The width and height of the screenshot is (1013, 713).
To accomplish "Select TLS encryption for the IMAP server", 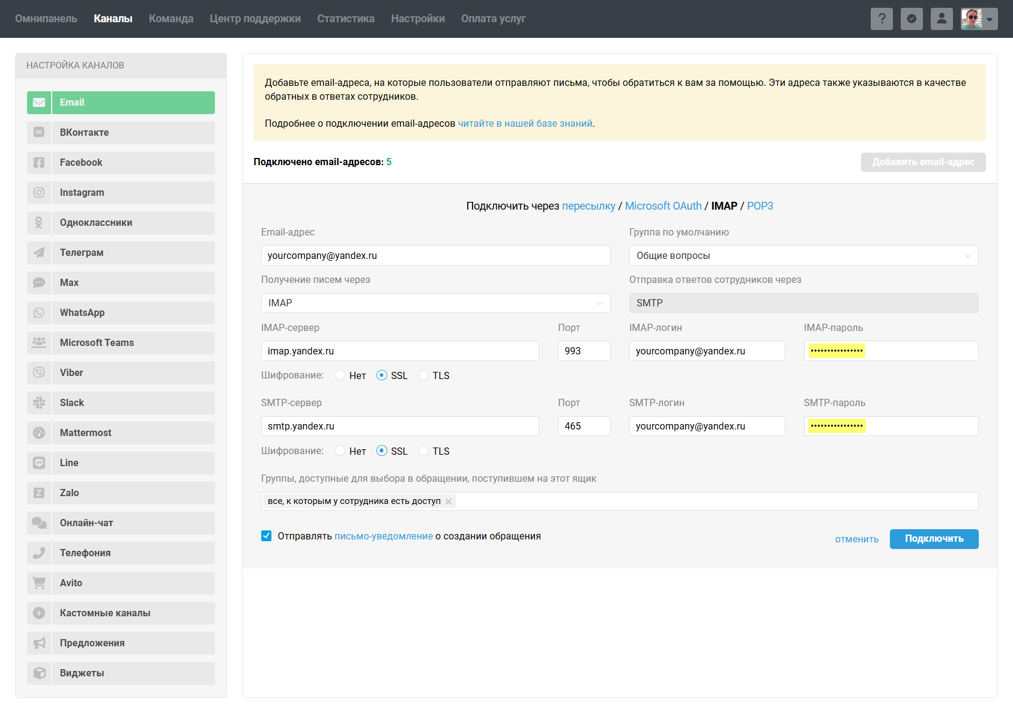I will tap(424, 375).
